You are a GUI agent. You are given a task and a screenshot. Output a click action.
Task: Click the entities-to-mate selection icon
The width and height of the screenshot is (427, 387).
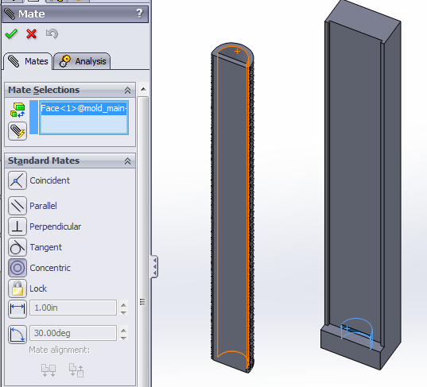(x=17, y=110)
